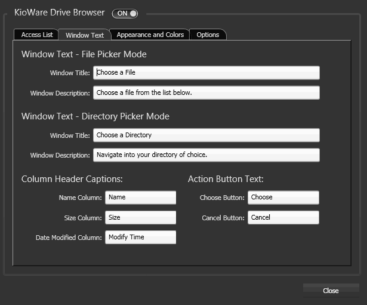
Task: Click the 'Date Modified Column:' label
Action: pyautogui.click(x=69, y=238)
